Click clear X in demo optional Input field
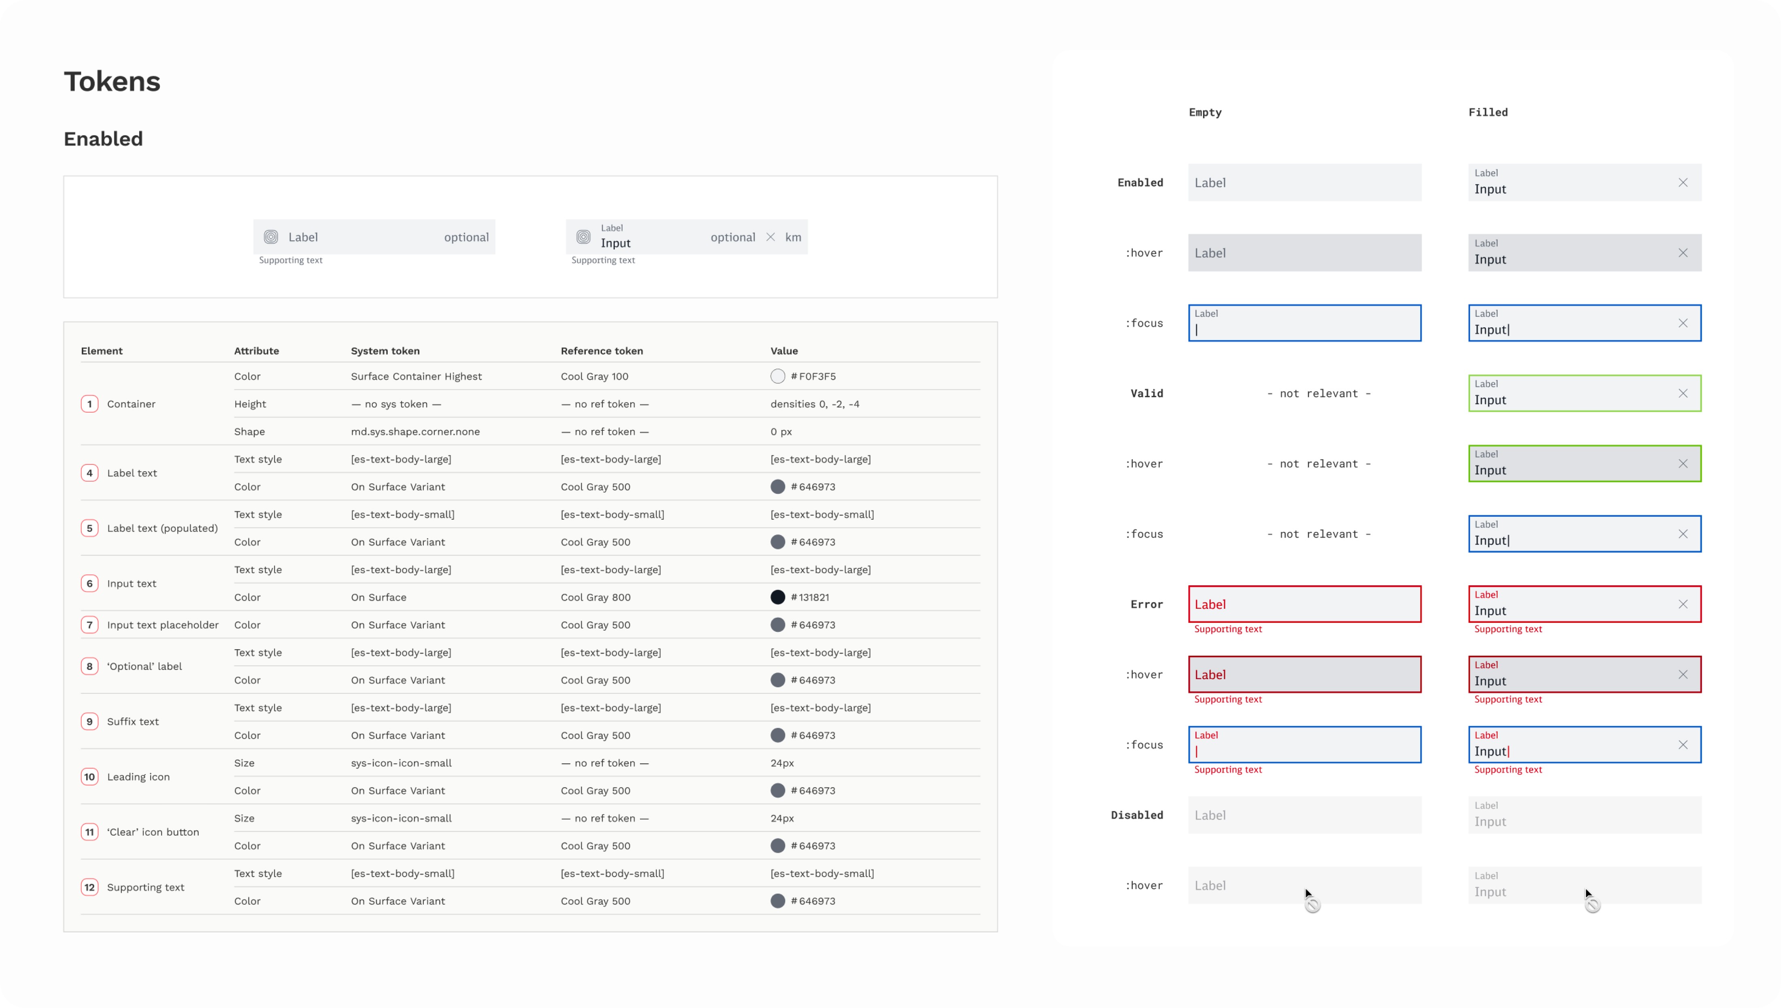Viewport: 1781px width, 1008px height. [x=770, y=237]
